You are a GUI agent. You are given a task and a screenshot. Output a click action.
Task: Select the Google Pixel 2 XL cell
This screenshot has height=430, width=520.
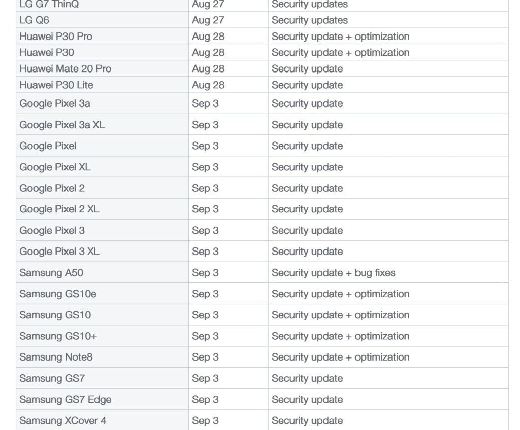point(59,209)
